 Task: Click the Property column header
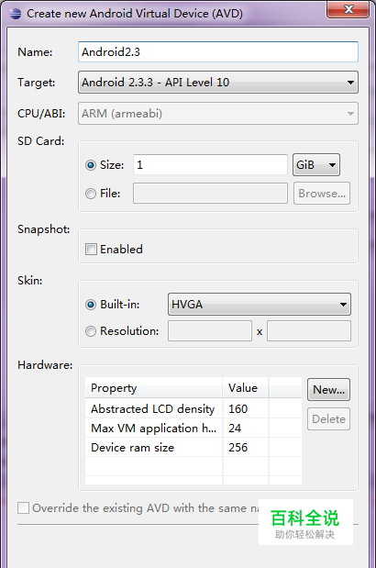[x=154, y=388]
